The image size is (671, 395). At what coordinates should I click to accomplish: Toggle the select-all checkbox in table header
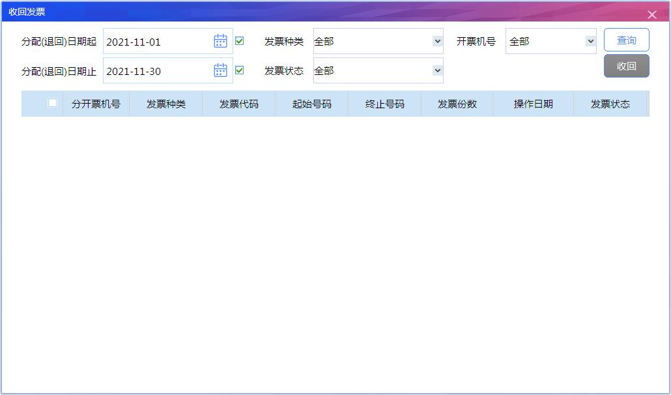[52, 104]
